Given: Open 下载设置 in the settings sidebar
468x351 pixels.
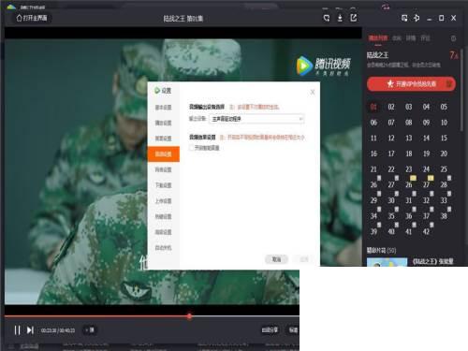Looking at the screenshot, I should tap(163, 185).
